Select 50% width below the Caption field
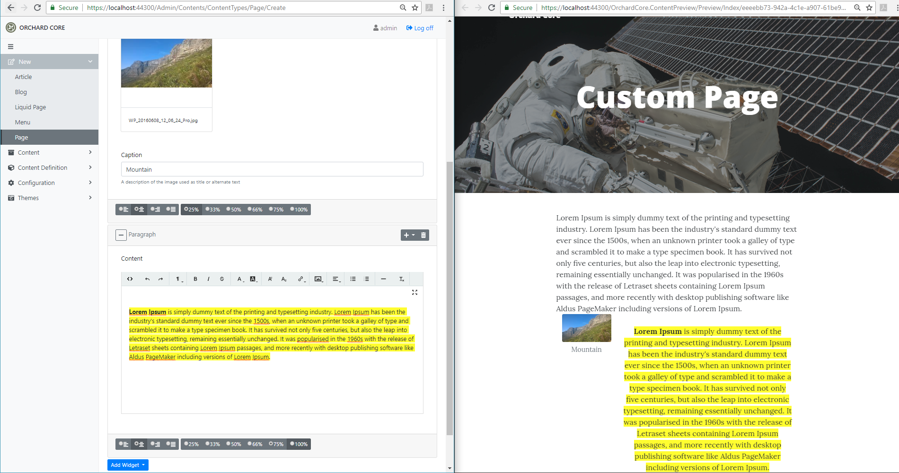This screenshot has height=473, width=899. (234, 209)
